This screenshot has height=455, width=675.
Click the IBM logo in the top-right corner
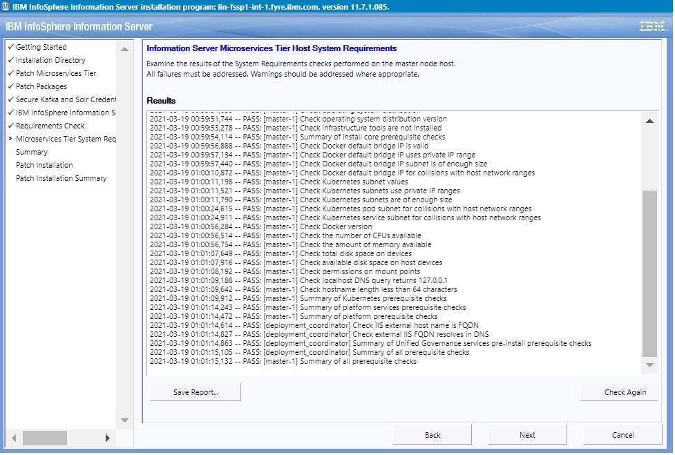(x=653, y=25)
